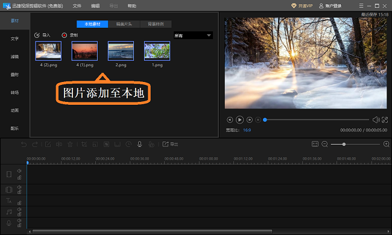Mute the main video track
The image size is (392, 235).
pos(19,171)
